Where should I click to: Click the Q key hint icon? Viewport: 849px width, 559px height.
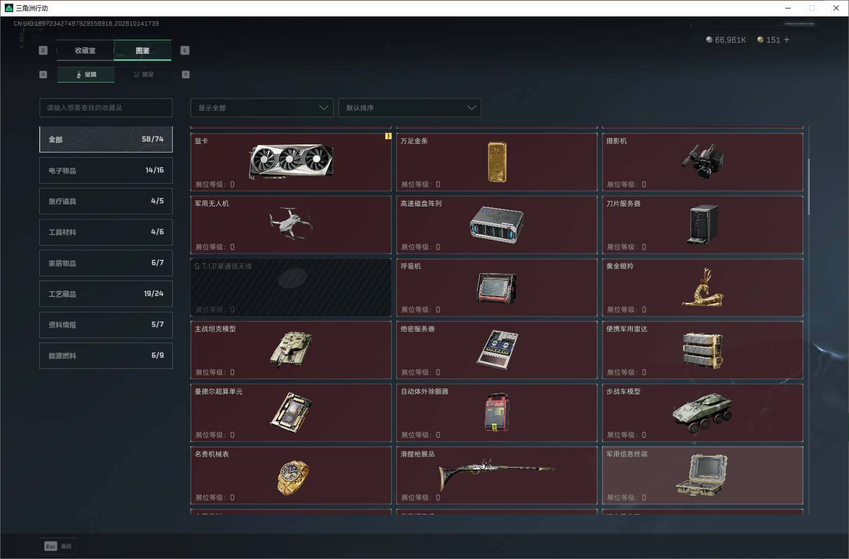[x=43, y=50]
